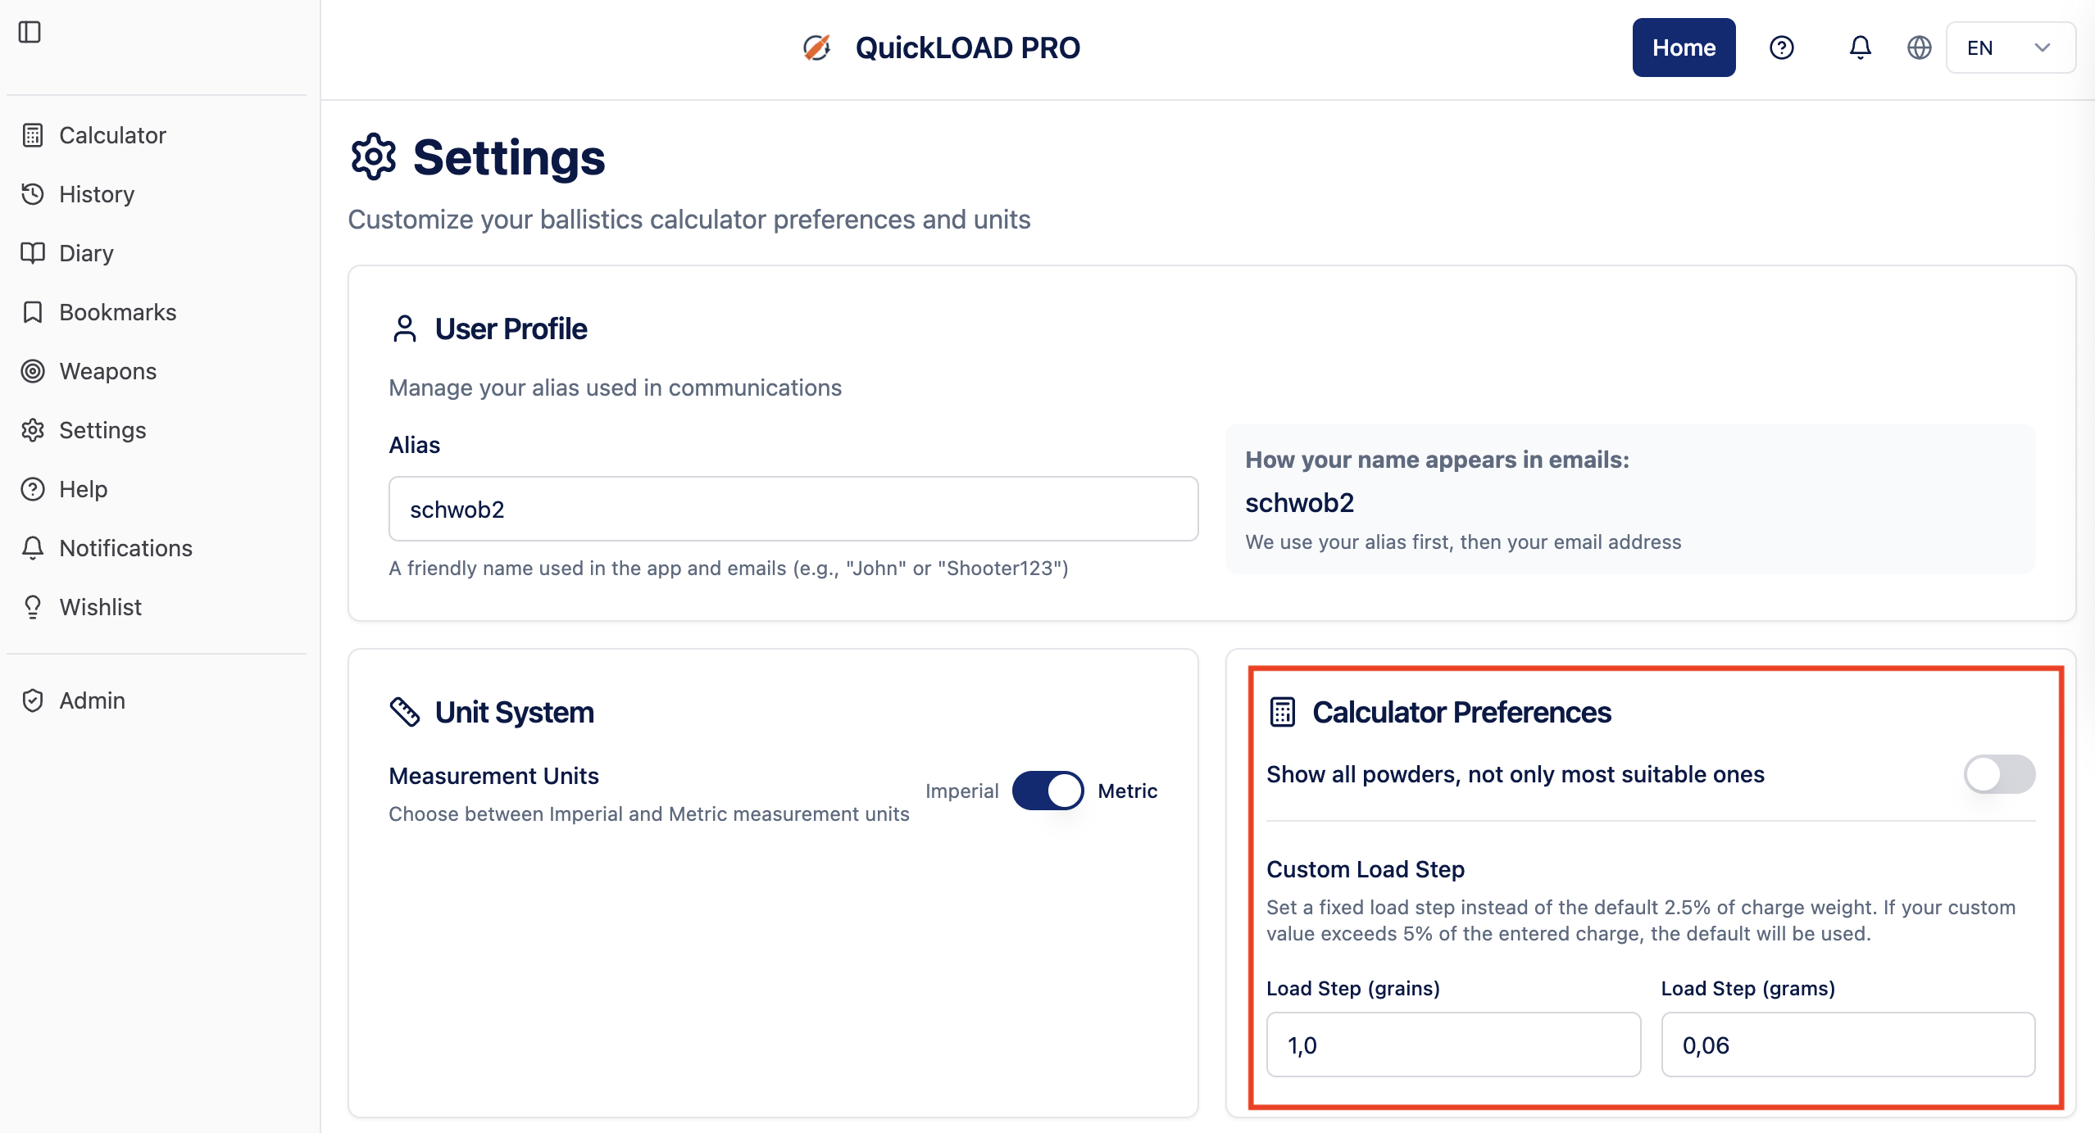Open the Diary sidebar item
Viewport: 2095px width, 1133px height.
pos(86,253)
